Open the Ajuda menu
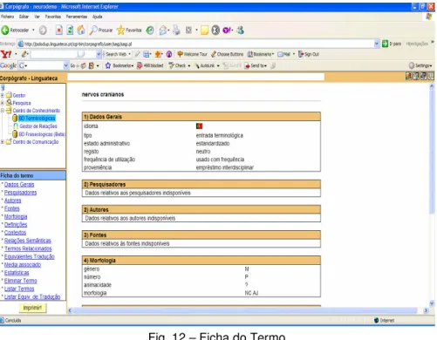The width and height of the screenshot is (437, 340). (98, 17)
